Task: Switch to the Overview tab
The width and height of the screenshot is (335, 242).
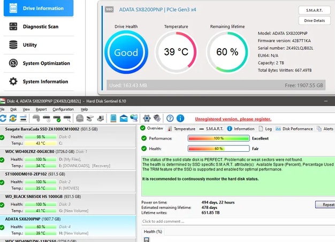Action: [151, 128]
